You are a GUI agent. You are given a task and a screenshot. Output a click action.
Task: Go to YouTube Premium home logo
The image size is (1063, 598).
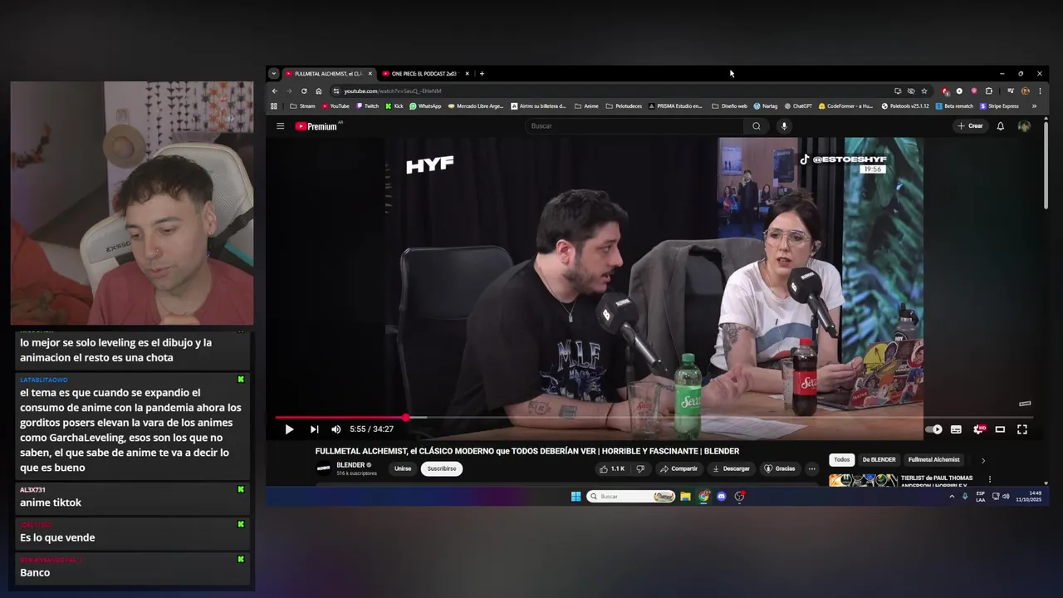(x=316, y=126)
